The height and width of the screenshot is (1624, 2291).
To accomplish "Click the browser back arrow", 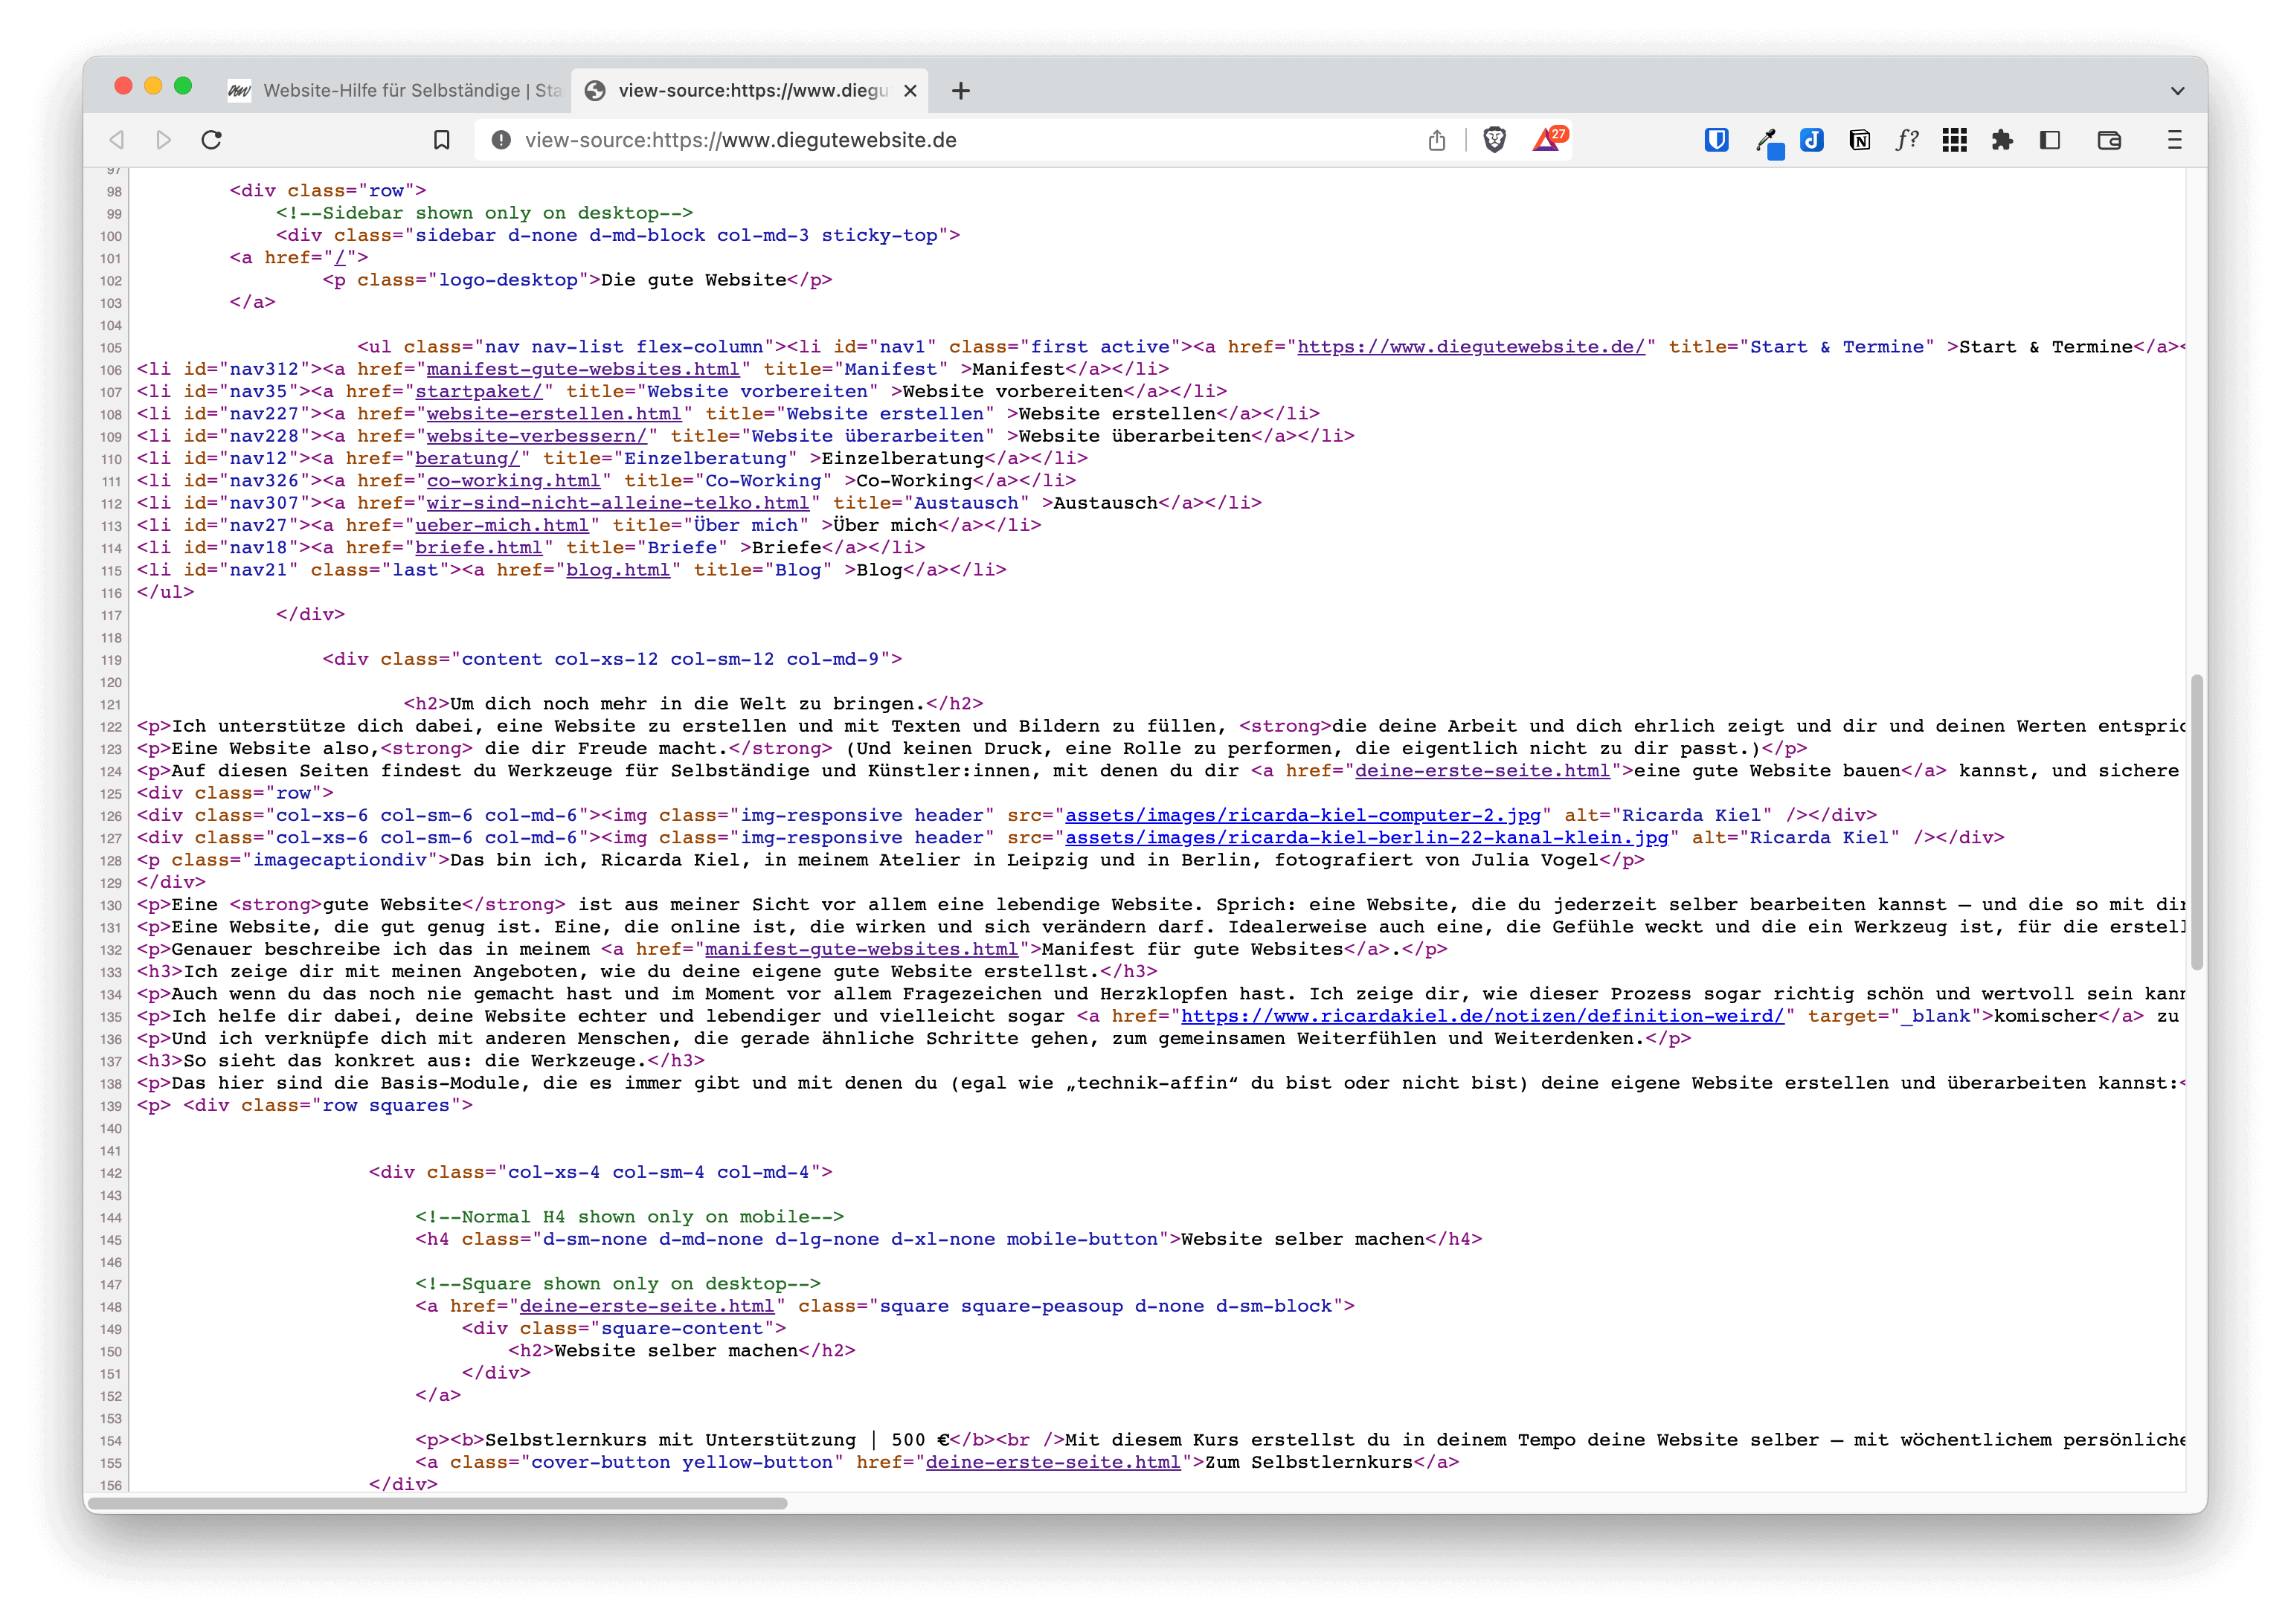I will 117,140.
